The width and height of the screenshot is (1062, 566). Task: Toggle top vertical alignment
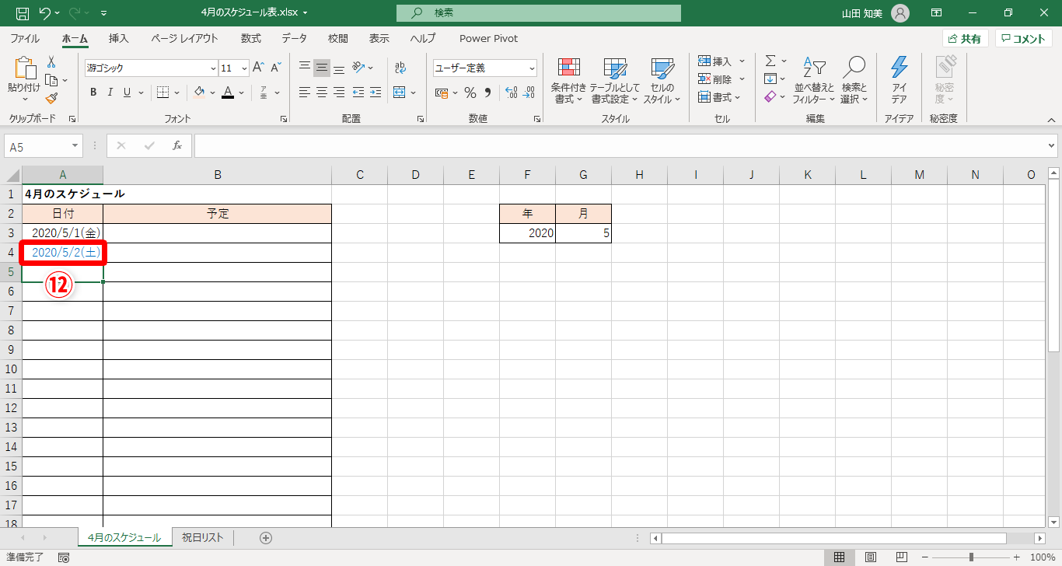tap(305, 68)
